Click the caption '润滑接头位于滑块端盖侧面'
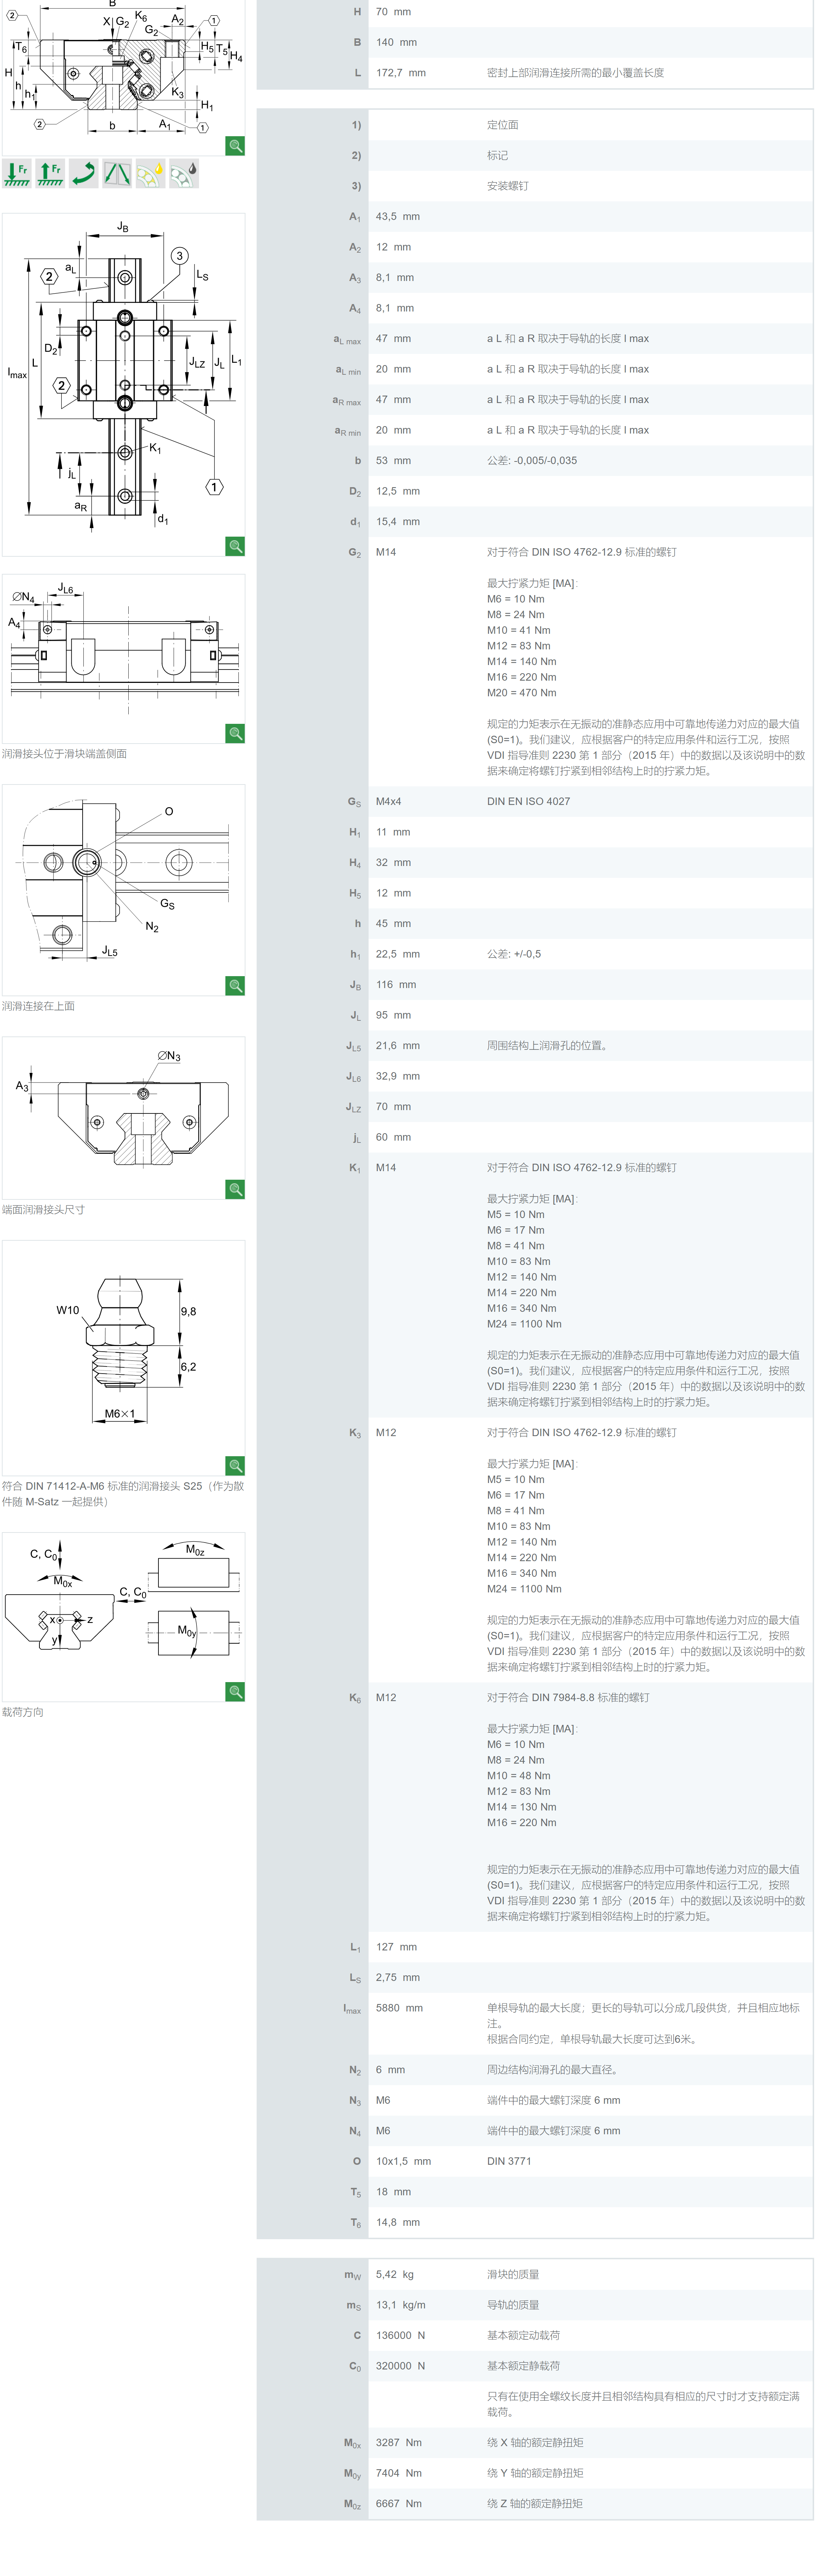 click(64, 754)
